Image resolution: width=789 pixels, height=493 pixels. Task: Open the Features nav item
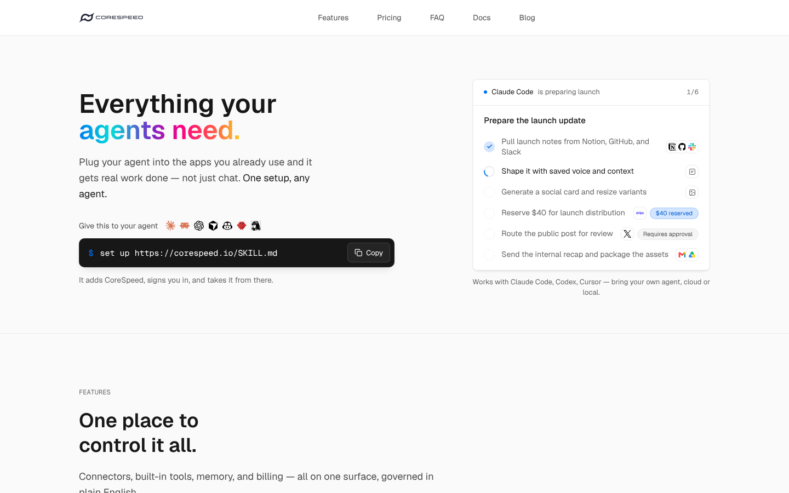tap(333, 18)
